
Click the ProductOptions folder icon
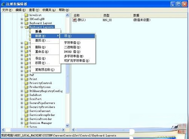point(26,87)
